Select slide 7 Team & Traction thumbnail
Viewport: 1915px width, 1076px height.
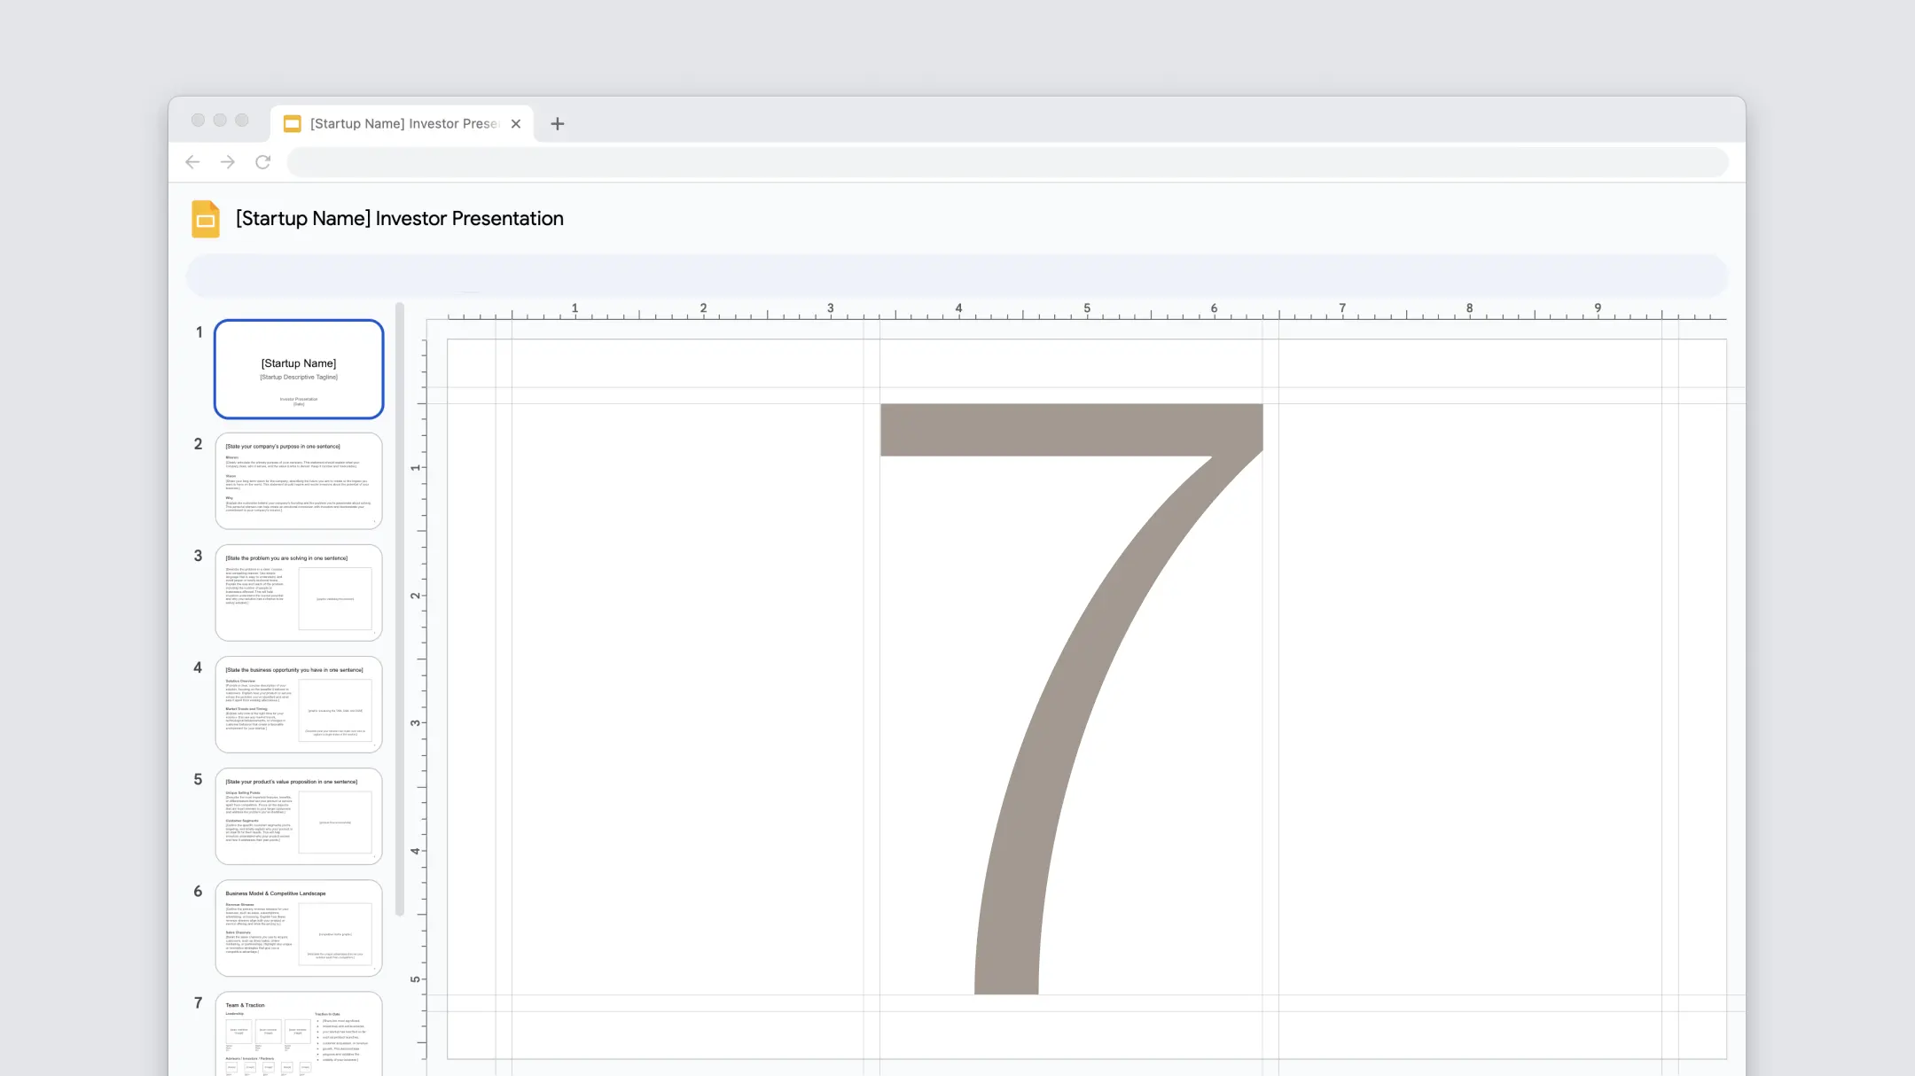pos(299,1033)
